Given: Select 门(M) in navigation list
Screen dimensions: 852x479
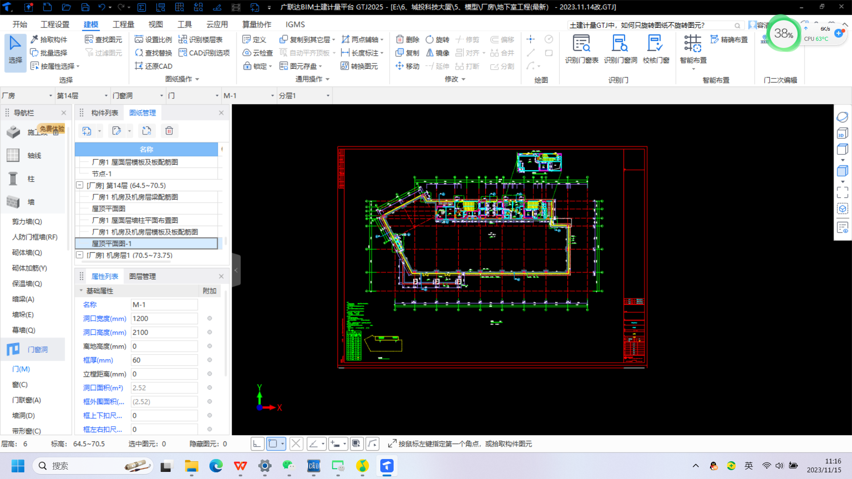Looking at the screenshot, I should [21, 369].
